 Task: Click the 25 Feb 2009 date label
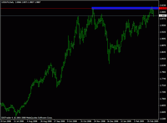point(153,121)
